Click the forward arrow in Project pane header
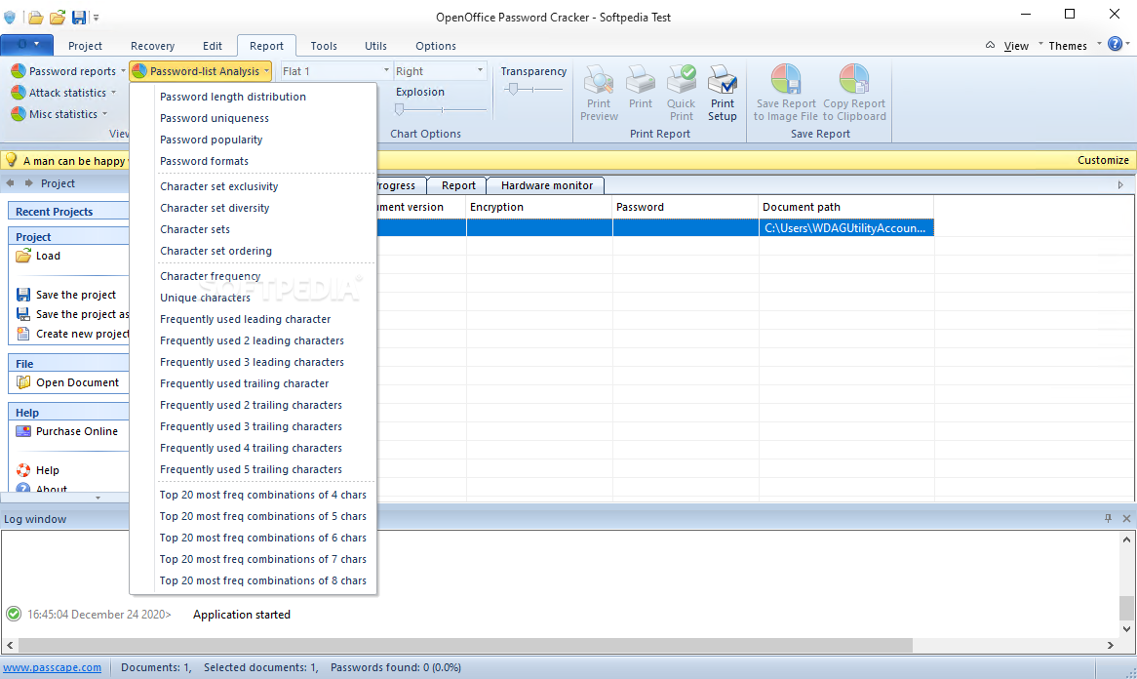 coord(29,182)
